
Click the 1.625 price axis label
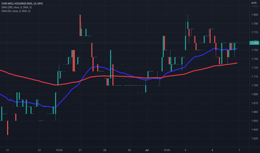255,139
